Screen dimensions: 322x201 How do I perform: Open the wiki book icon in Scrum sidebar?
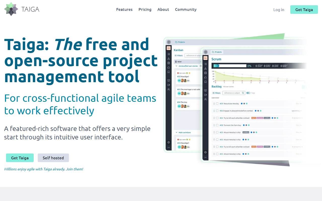(x=206, y=90)
